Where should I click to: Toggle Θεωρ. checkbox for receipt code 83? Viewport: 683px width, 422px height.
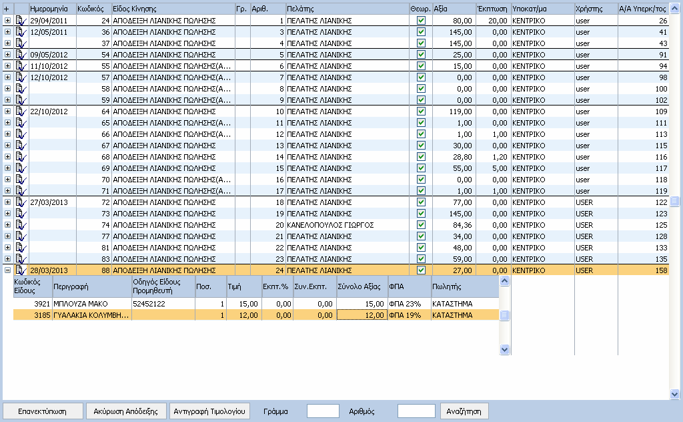[x=421, y=258]
